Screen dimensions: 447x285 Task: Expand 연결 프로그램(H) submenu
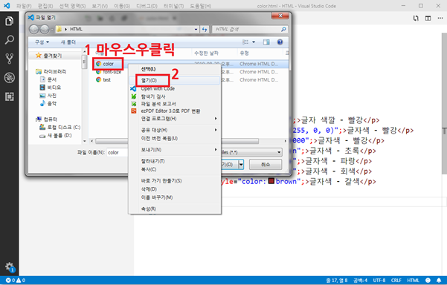[175, 119]
